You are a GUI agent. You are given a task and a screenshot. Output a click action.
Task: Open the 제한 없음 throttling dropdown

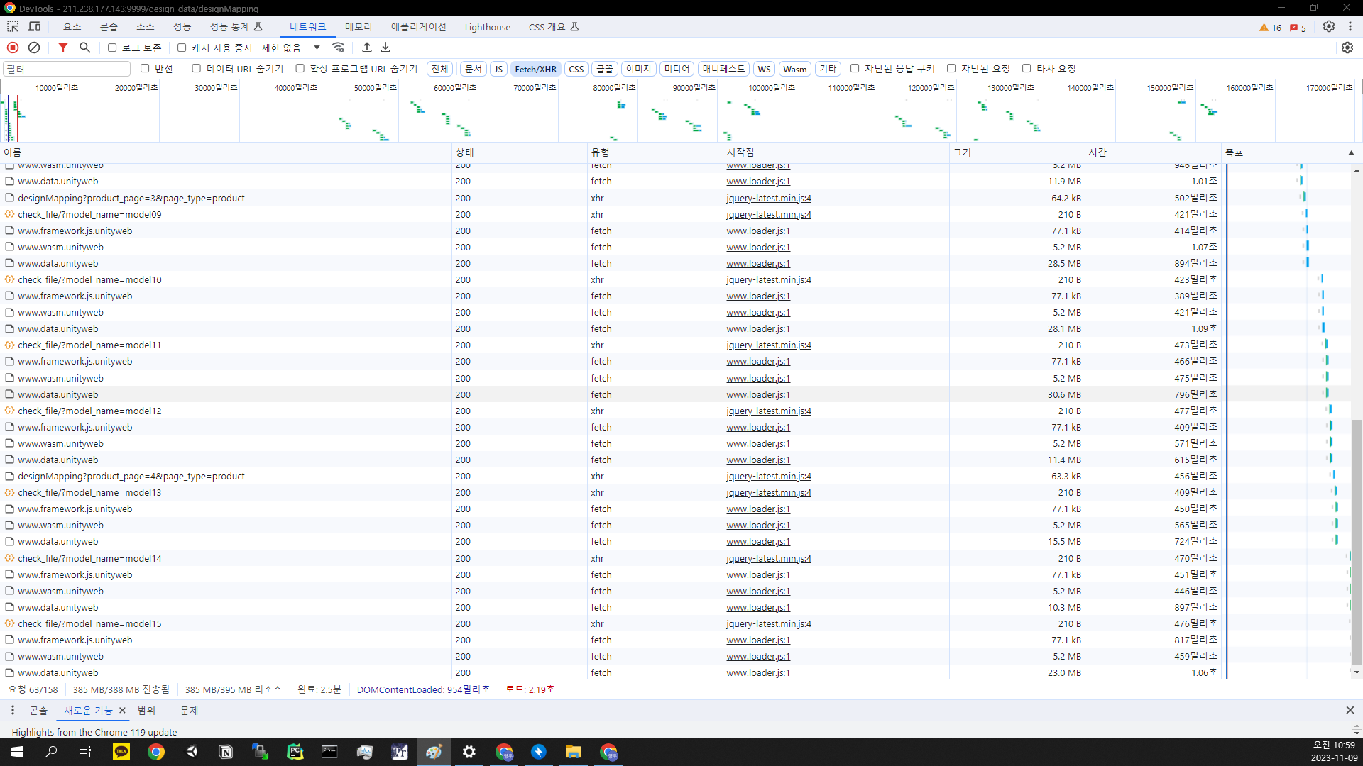pyautogui.click(x=290, y=48)
